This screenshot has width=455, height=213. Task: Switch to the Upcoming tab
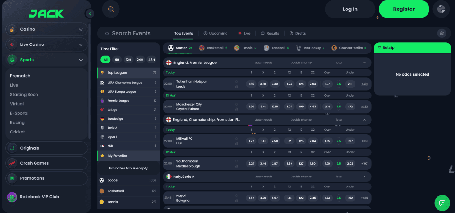click(216, 33)
